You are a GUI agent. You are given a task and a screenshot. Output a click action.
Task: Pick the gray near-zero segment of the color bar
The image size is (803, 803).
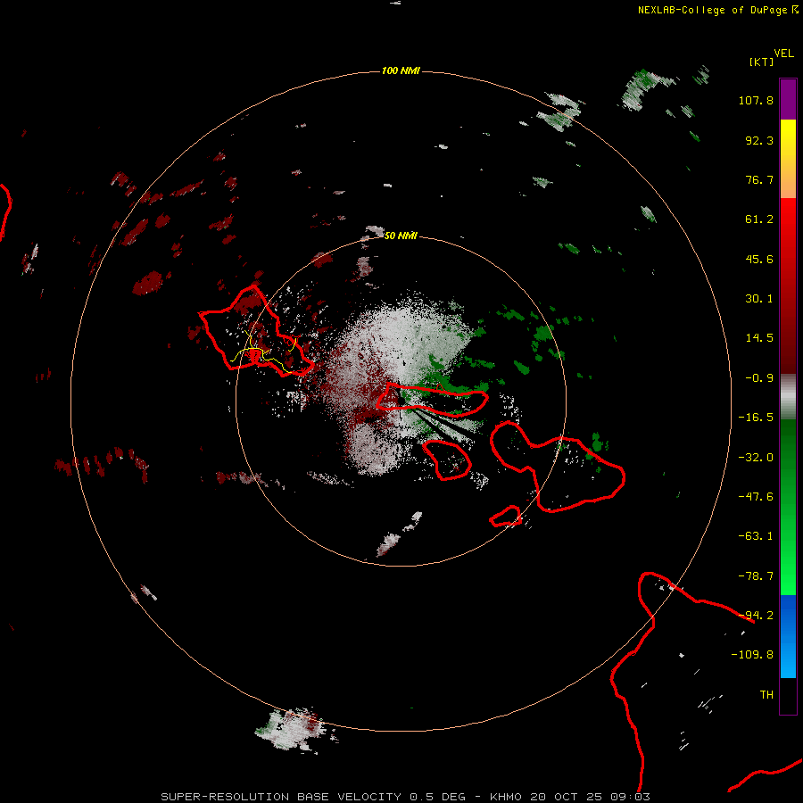click(788, 397)
